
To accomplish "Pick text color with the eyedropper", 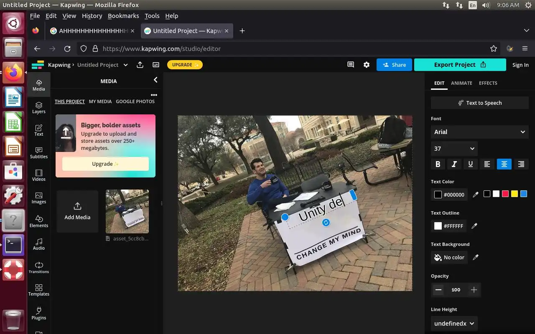I will [475, 195].
